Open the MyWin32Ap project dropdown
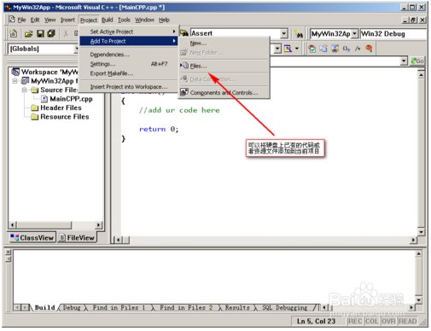 tap(354, 33)
